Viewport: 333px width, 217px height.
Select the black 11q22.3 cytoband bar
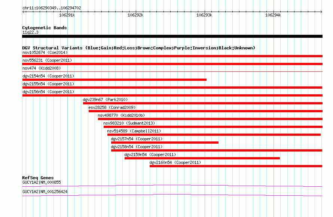pyautogui.click(x=172, y=36)
